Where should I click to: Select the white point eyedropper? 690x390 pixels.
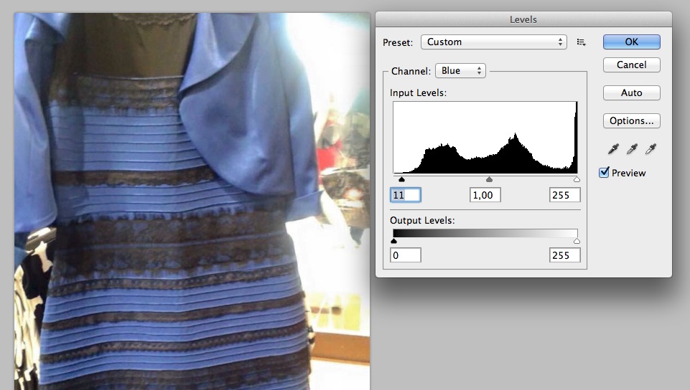651,149
